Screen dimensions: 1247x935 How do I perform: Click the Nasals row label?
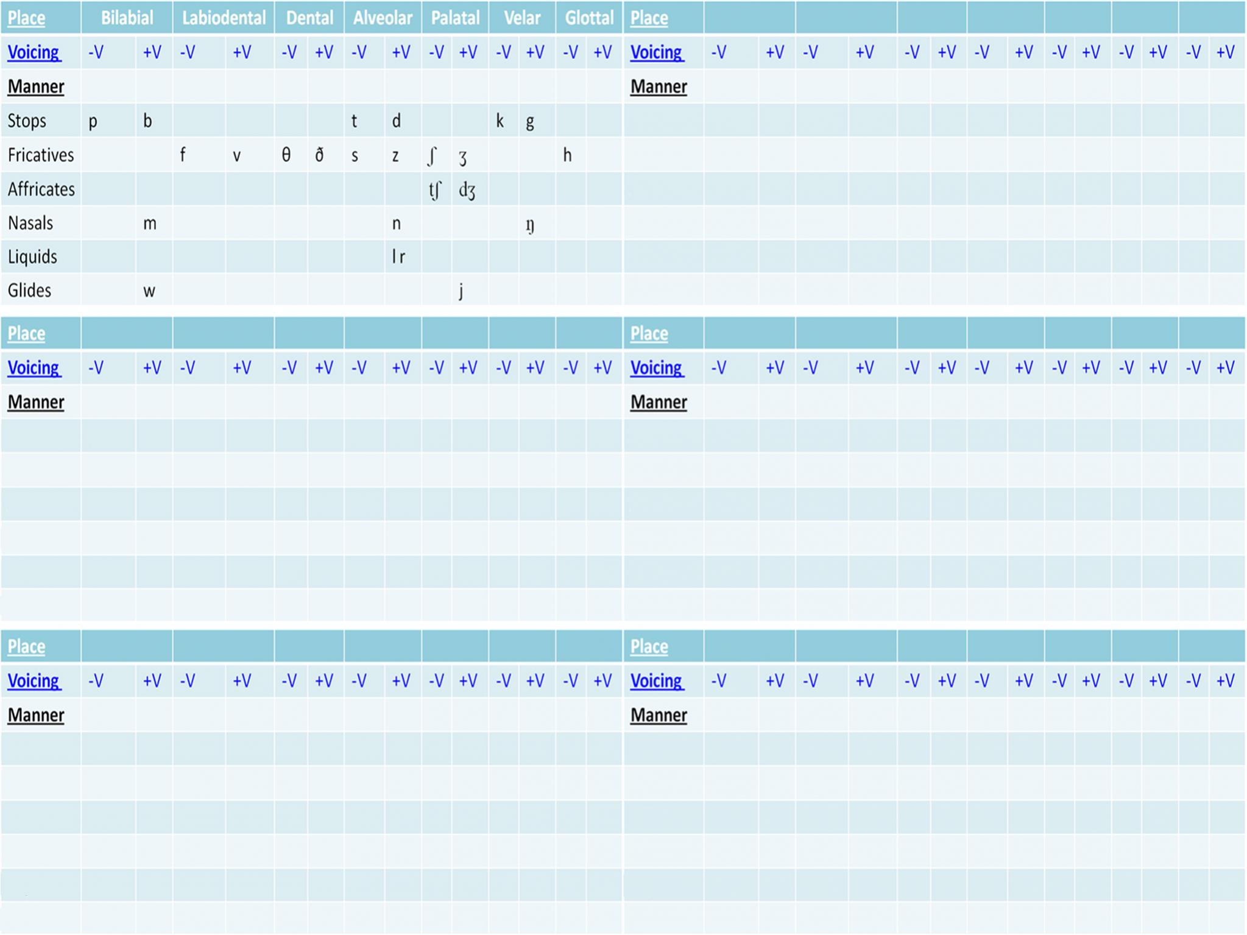coord(30,223)
